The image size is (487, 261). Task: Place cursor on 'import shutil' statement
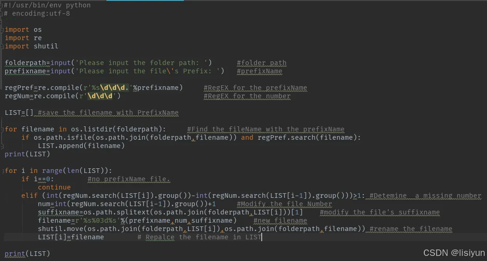31,46
